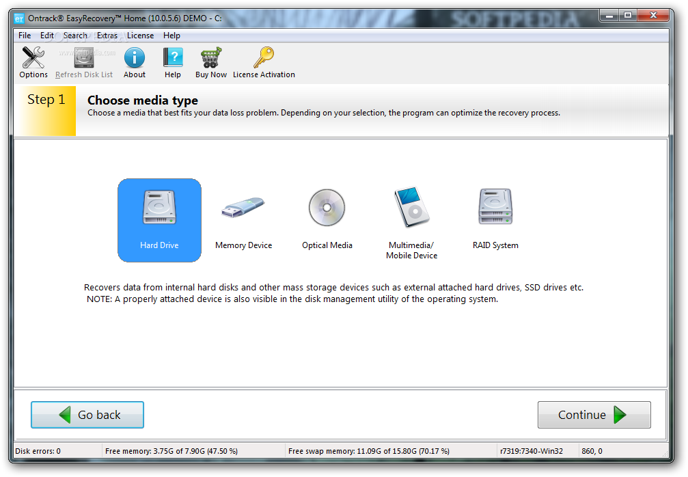Image resolution: width=688 pixels, height=477 pixels.
Task: Select the RAID System option
Action: click(495, 220)
